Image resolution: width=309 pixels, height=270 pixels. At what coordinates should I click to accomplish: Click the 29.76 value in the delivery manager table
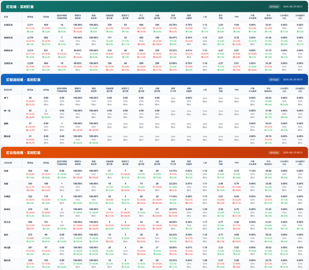(x=268, y=136)
